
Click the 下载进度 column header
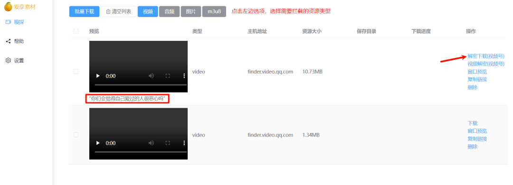pyautogui.click(x=421, y=31)
